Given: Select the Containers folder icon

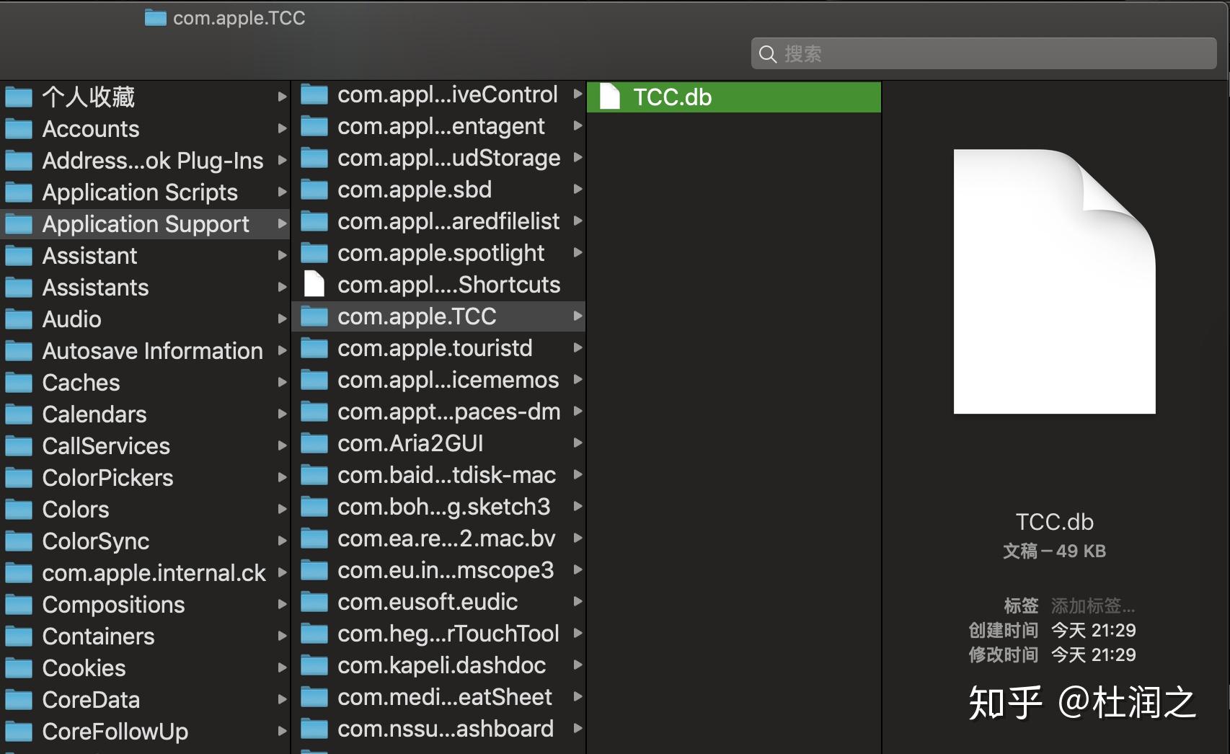Looking at the screenshot, I should (x=19, y=636).
